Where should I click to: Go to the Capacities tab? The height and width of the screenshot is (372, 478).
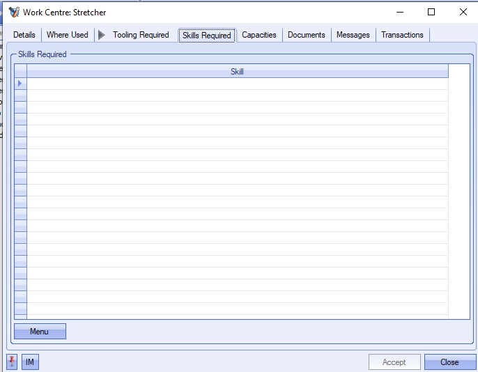coord(259,35)
